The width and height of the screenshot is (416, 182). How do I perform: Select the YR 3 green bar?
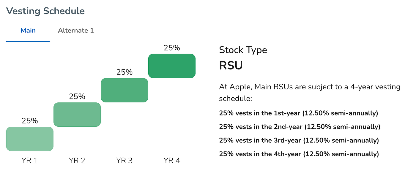point(124,90)
